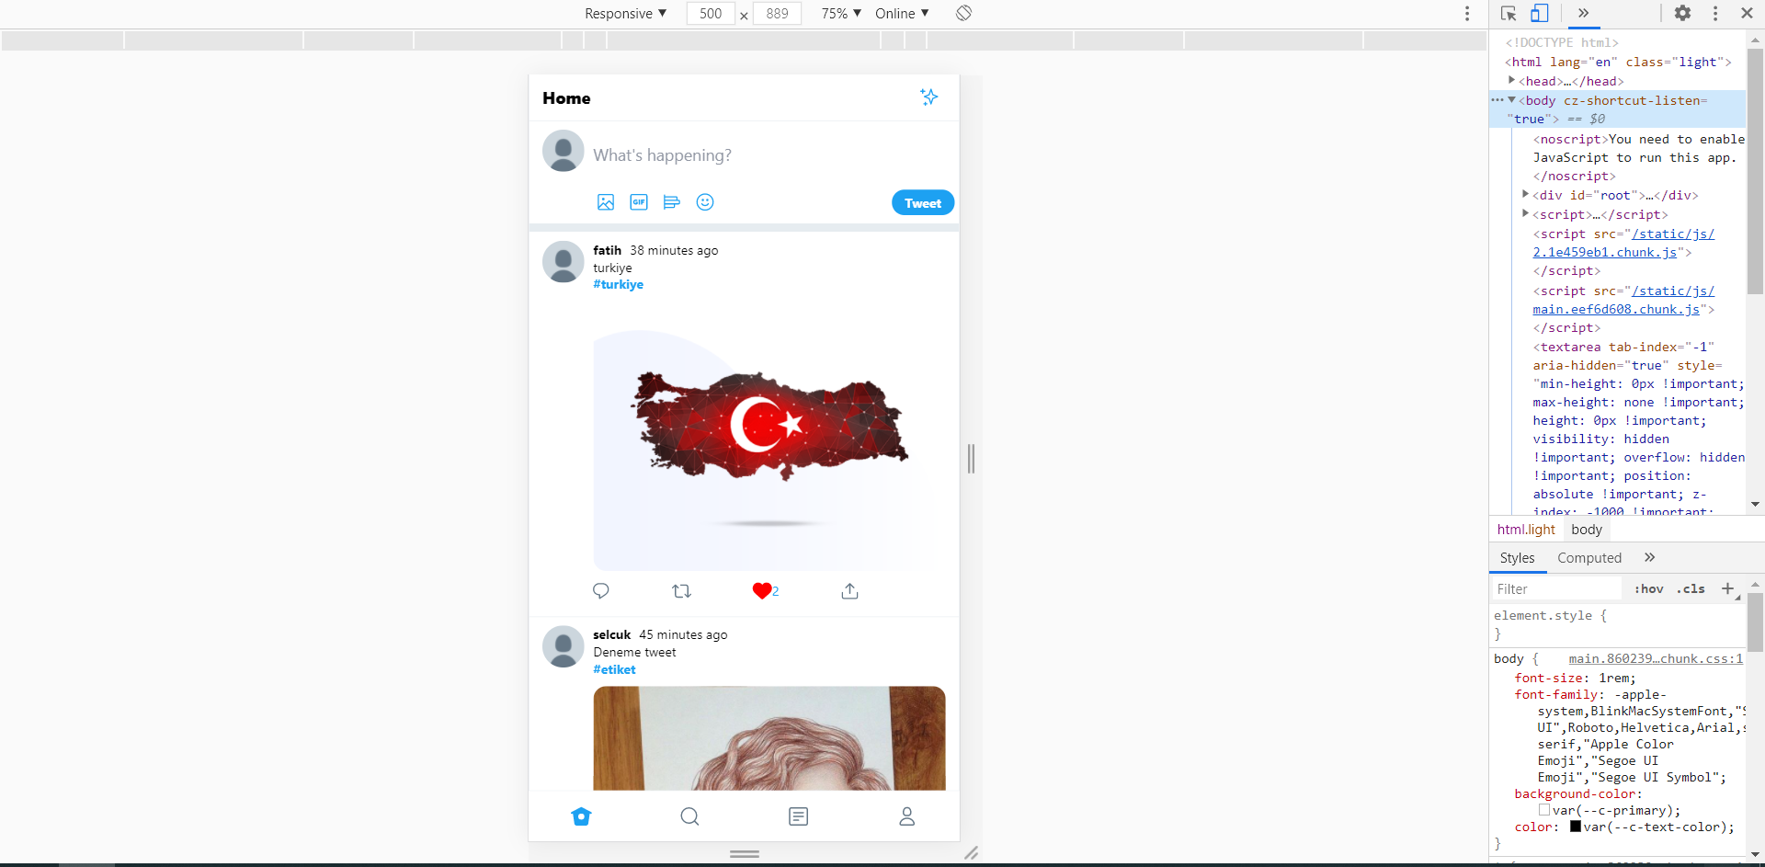1765x867 pixels.
Task: Click the fatih username
Action: point(607,250)
